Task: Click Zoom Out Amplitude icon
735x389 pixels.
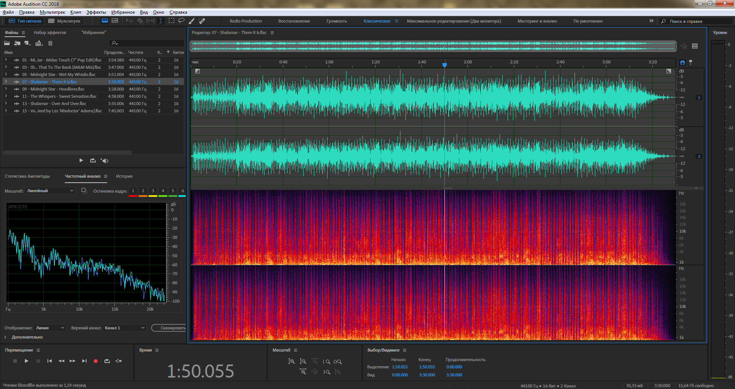Action: tap(303, 361)
